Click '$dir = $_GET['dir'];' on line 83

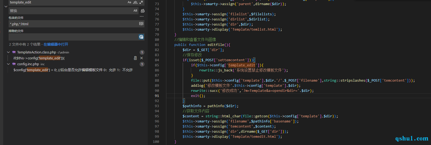[203, 50]
